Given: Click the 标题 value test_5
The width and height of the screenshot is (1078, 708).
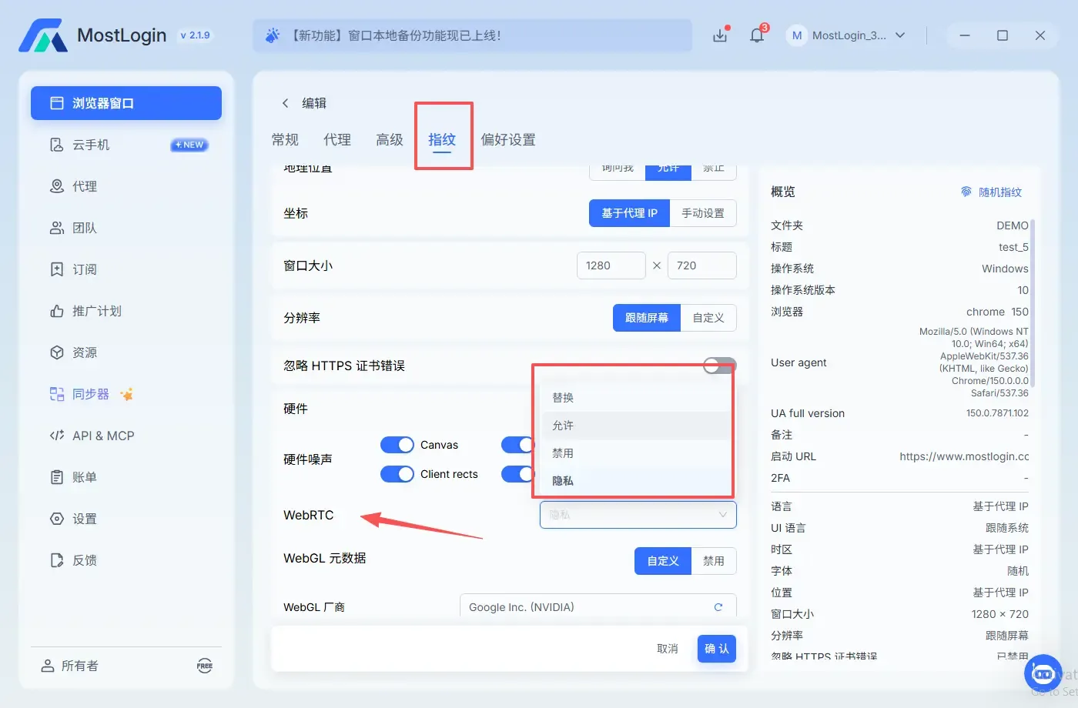Looking at the screenshot, I should (x=1013, y=247).
